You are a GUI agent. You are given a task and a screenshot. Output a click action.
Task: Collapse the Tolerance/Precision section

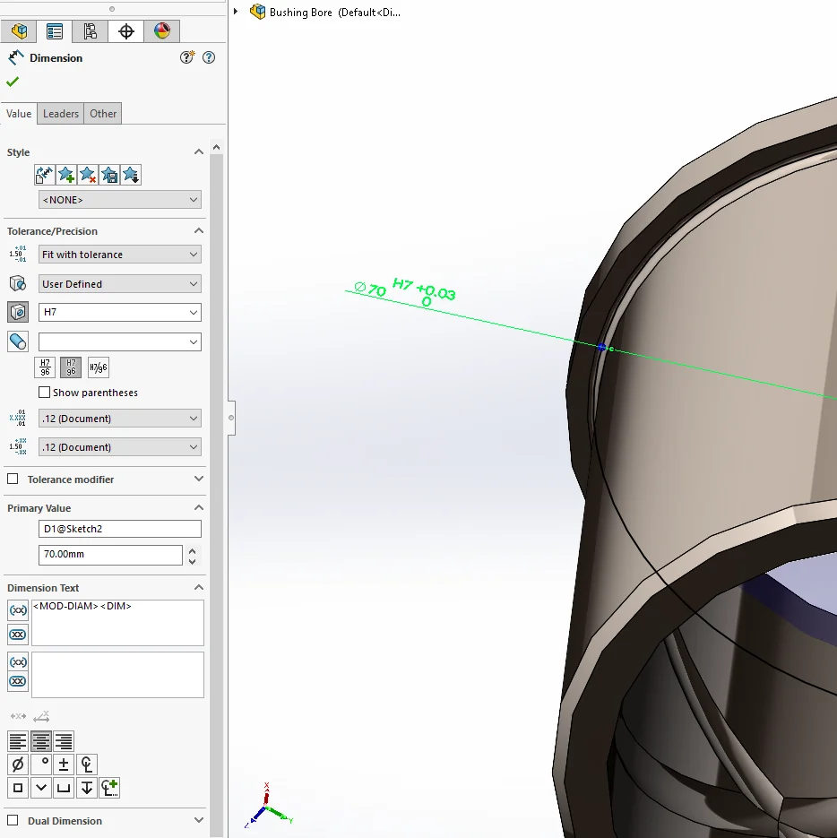click(198, 231)
